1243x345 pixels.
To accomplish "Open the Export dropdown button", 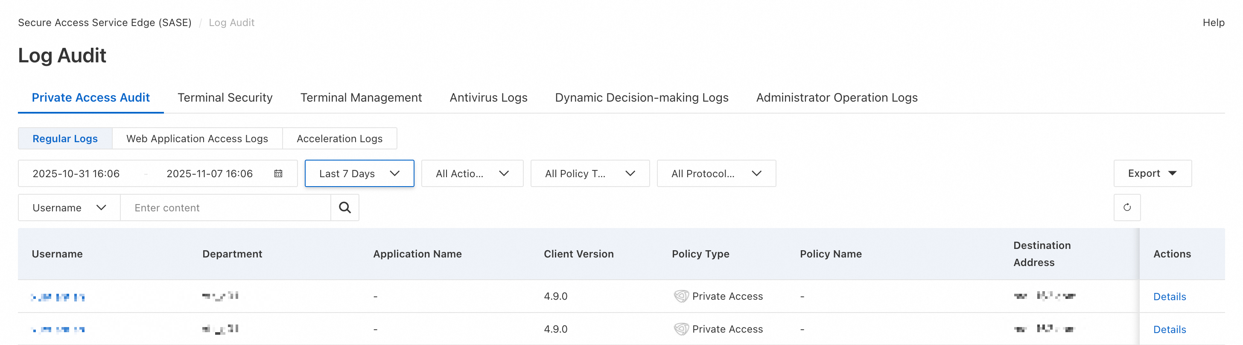I will pyautogui.click(x=1152, y=174).
